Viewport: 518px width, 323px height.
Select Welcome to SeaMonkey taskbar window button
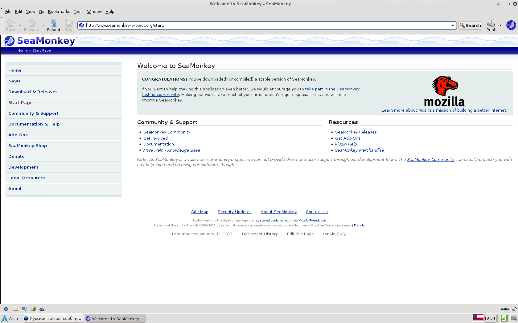click(x=115, y=318)
